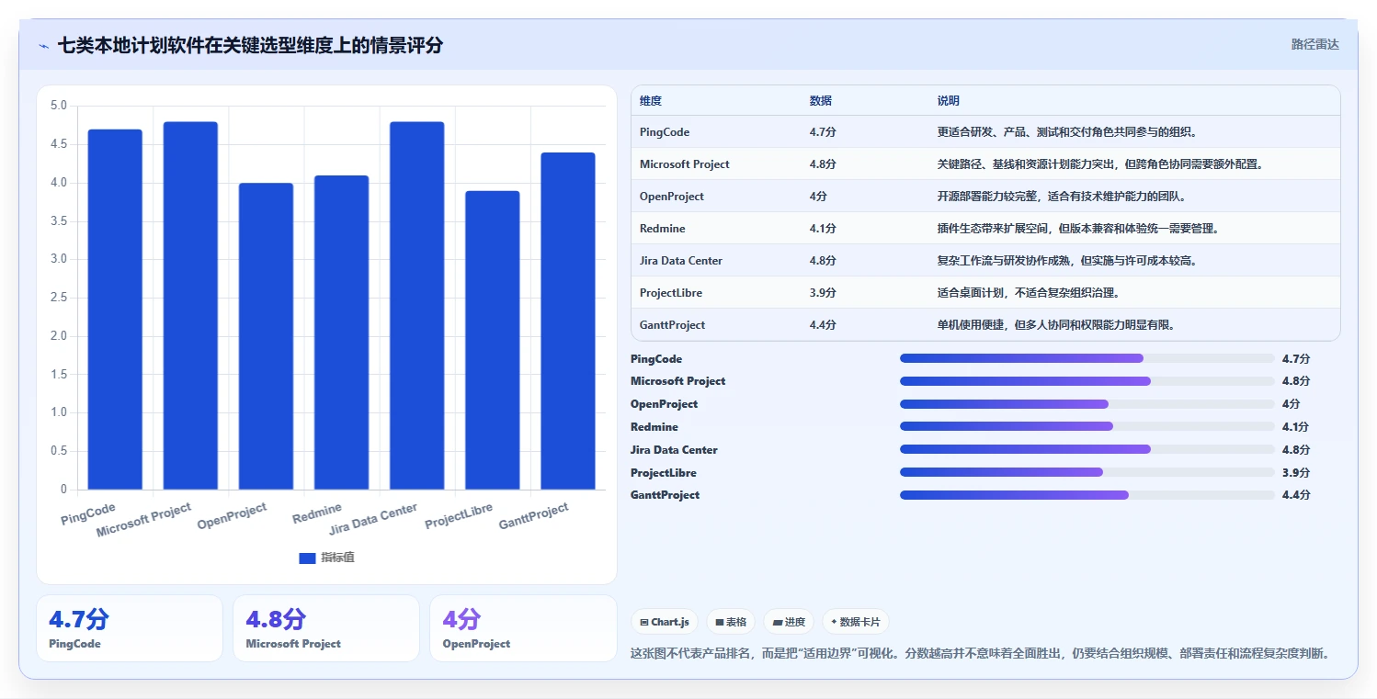
Task: Click the 4.4分 score in the GanttProject table row
Action: (823, 325)
